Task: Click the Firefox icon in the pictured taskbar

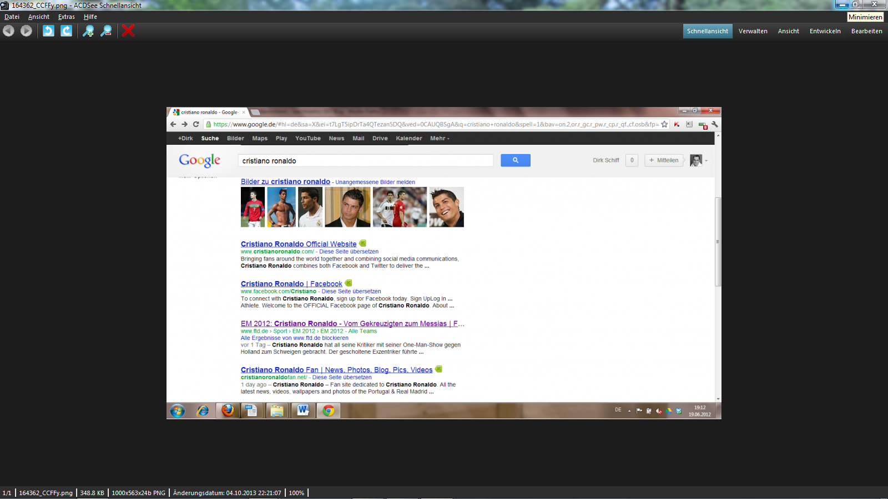Action: 228,411
